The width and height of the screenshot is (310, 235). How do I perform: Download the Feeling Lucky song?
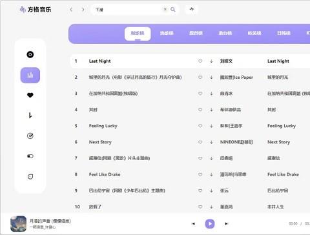211,126
